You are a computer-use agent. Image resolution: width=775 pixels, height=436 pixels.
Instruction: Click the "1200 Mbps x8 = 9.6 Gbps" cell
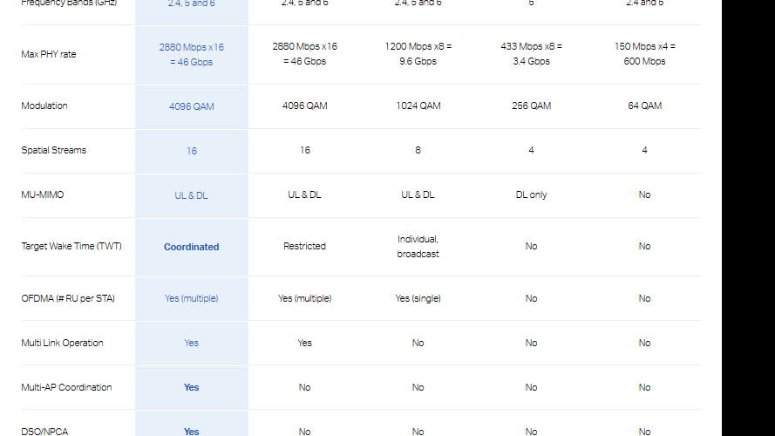(x=418, y=54)
